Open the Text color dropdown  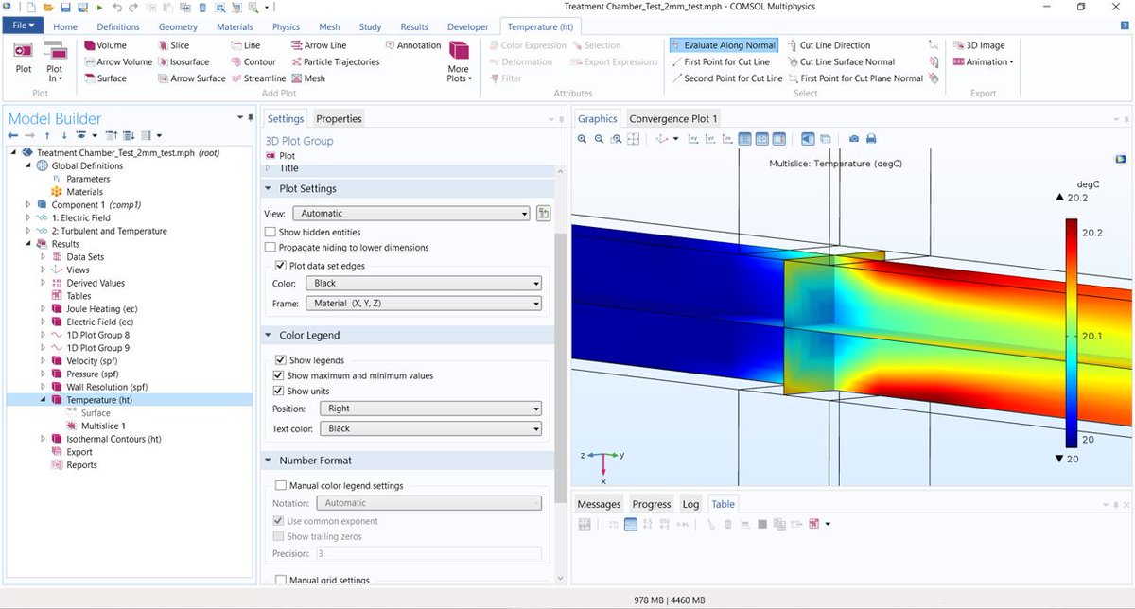tap(430, 428)
